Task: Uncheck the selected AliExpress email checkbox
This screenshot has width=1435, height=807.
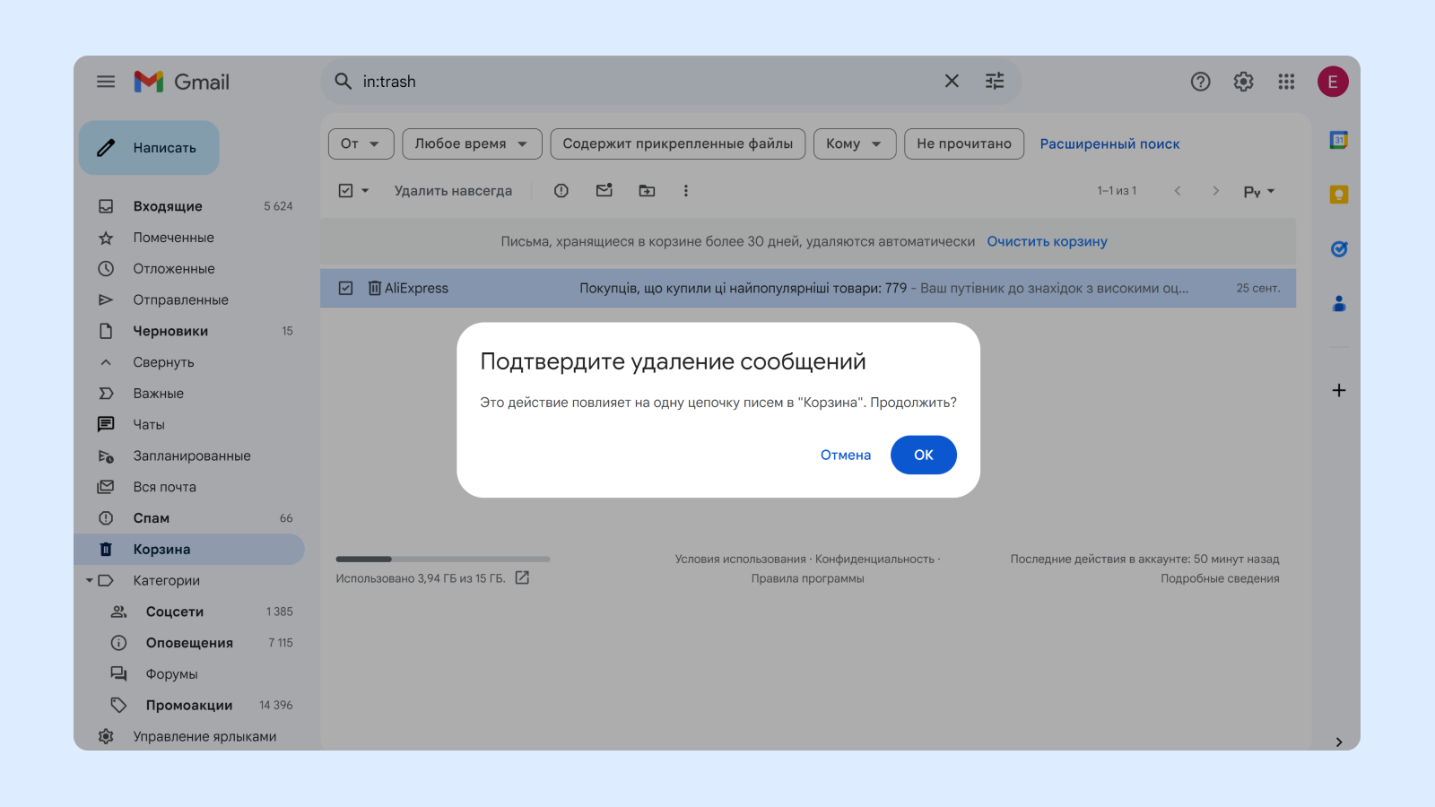Action: pos(345,288)
